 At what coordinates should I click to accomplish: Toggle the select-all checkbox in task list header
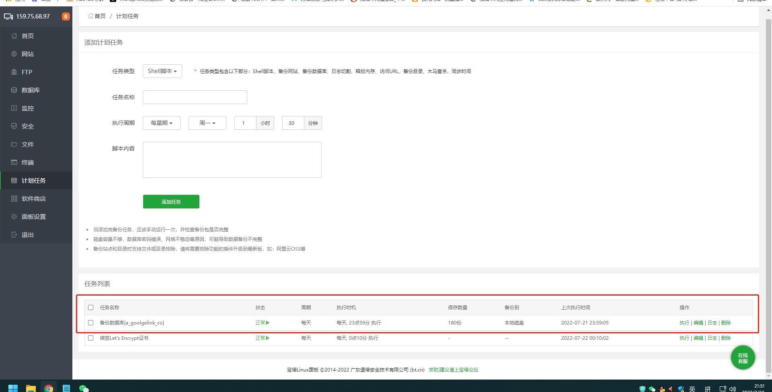click(90, 307)
